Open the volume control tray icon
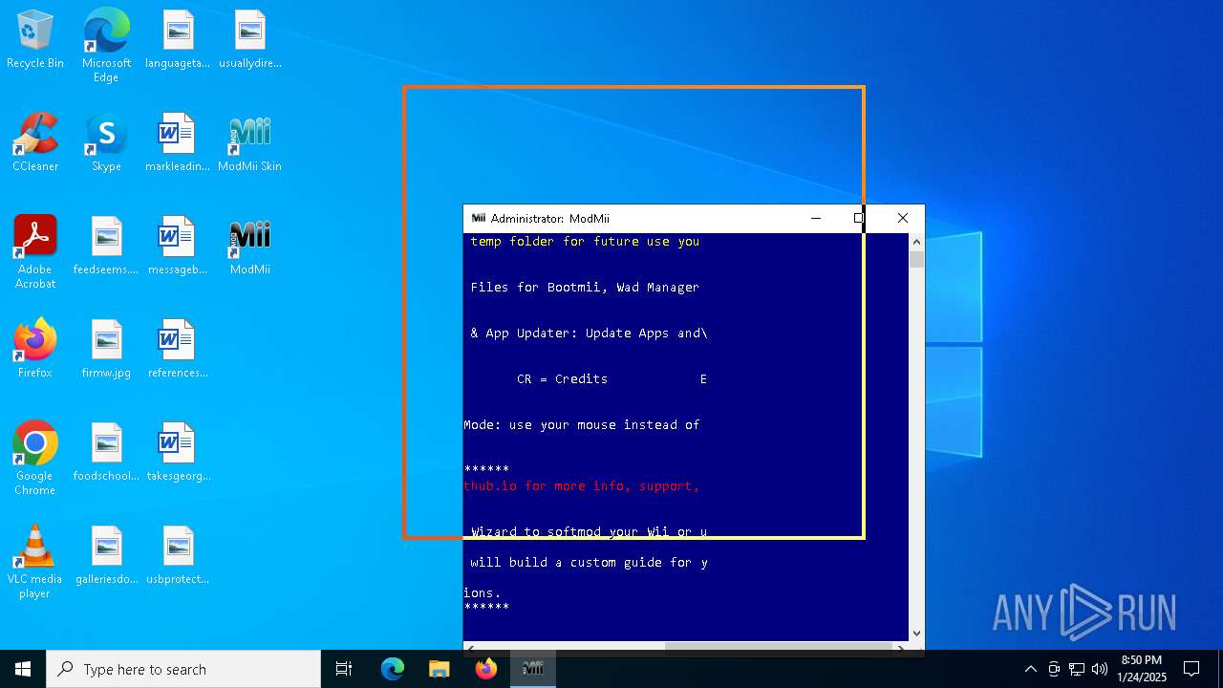The image size is (1223, 688). tap(1100, 669)
